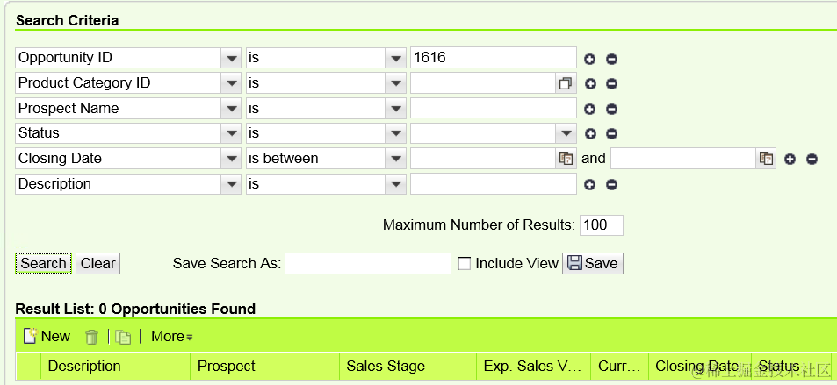Expand the Opportunity ID field dropdown
837x385 pixels.
(x=231, y=58)
